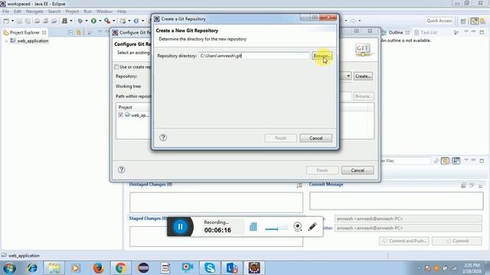Click the filter files input field
Screen dimensions: 490x275
405,161
